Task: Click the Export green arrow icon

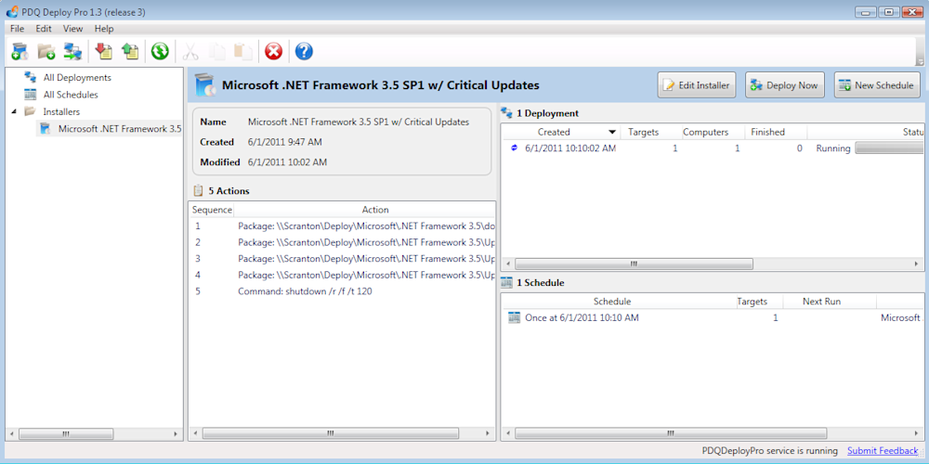Action: point(130,51)
